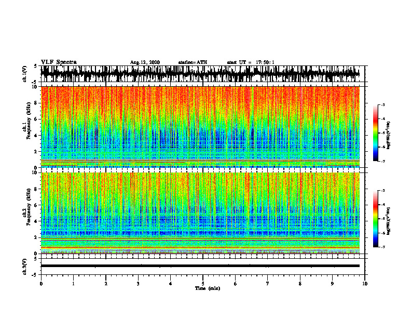The image size is (411, 318).
Task: Click the "station= ATH" header label
Action: [x=193, y=62]
